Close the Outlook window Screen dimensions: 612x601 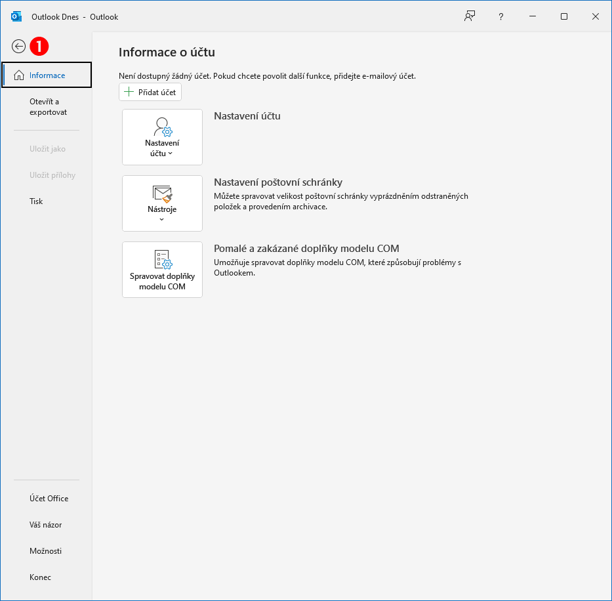tap(595, 16)
